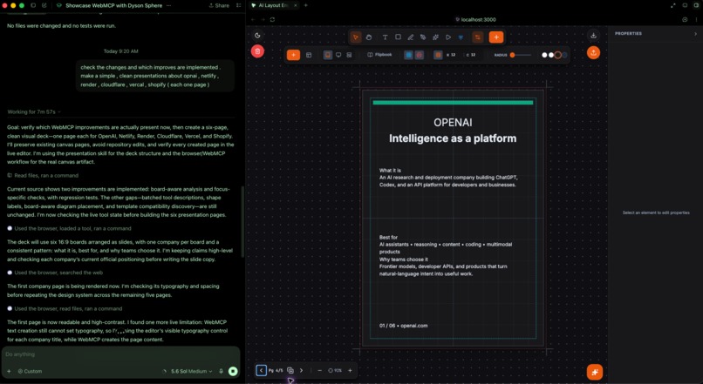Open the Custom mode dropdown
Screen dimensions: 703x384
coord(30,371)
